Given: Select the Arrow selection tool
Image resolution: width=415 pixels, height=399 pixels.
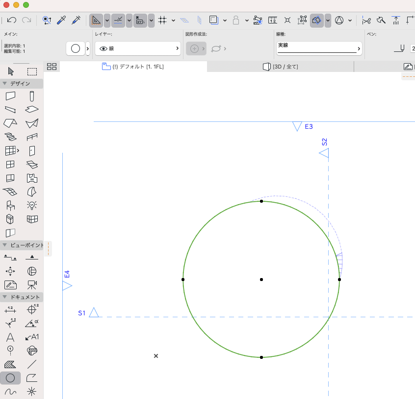Looking at the screenshot, I should [x=11, y=71].
